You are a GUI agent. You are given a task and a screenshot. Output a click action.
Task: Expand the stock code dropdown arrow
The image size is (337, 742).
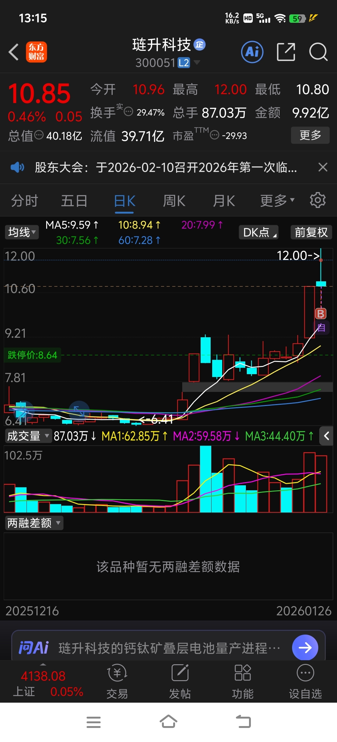(x=197, y=62)
